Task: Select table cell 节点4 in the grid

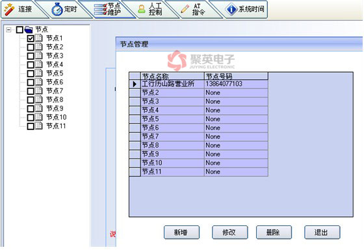Action: point(172,110)
